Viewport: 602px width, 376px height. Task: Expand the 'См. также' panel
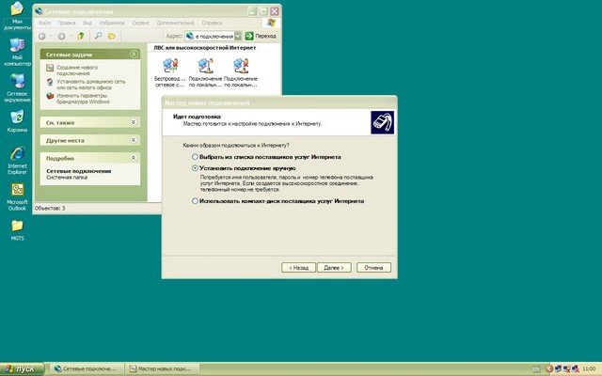(x=133, y=122)
